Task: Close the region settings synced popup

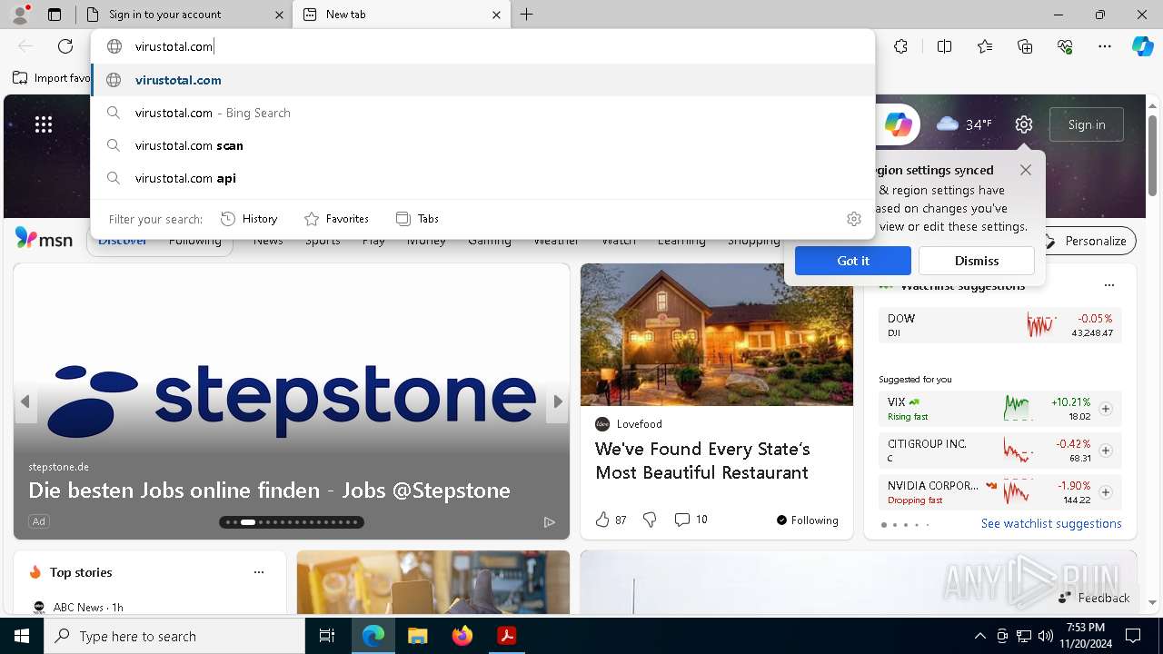Action: 1026,170
